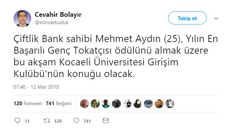Open the @elimdetuzluk handle link

coord(52,22)
